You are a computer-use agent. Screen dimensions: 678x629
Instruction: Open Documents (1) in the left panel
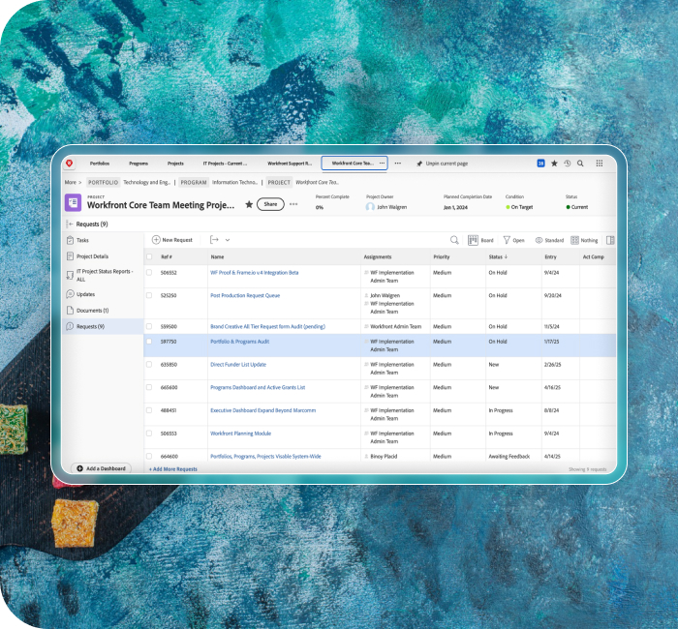click(92, 311)
